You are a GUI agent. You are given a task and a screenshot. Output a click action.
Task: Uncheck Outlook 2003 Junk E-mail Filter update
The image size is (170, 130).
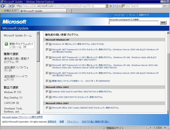click(47, 92)
